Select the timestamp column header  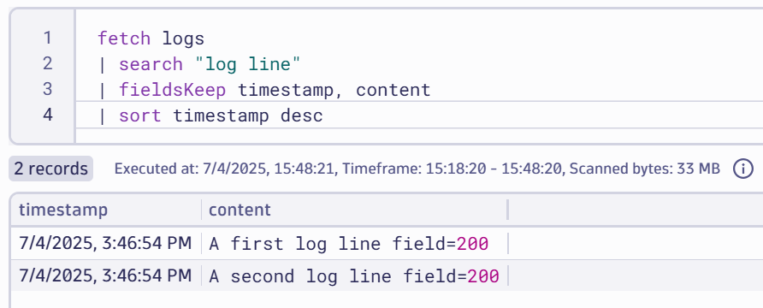(63, 210)
